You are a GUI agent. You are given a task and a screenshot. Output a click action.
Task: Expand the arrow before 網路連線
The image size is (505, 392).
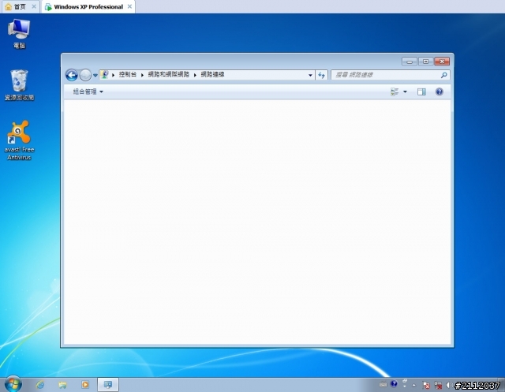click(195, 75)
